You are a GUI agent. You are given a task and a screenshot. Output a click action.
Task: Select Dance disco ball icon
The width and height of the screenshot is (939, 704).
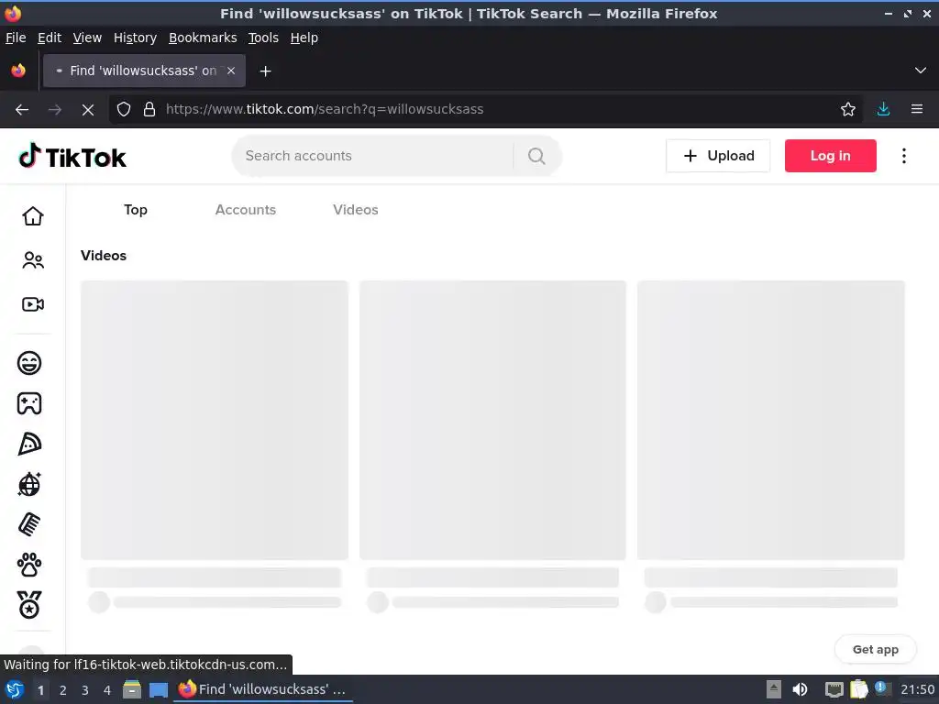click(x=29, y=484)
